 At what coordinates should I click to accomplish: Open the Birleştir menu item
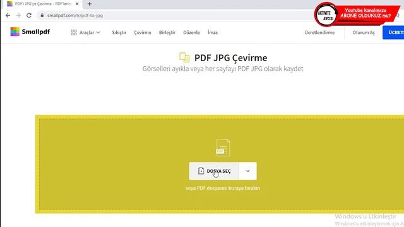click(167, 32)
